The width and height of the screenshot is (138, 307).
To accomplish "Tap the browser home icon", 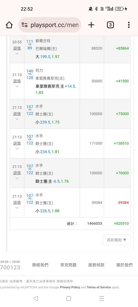I will (x=9, y=25).
